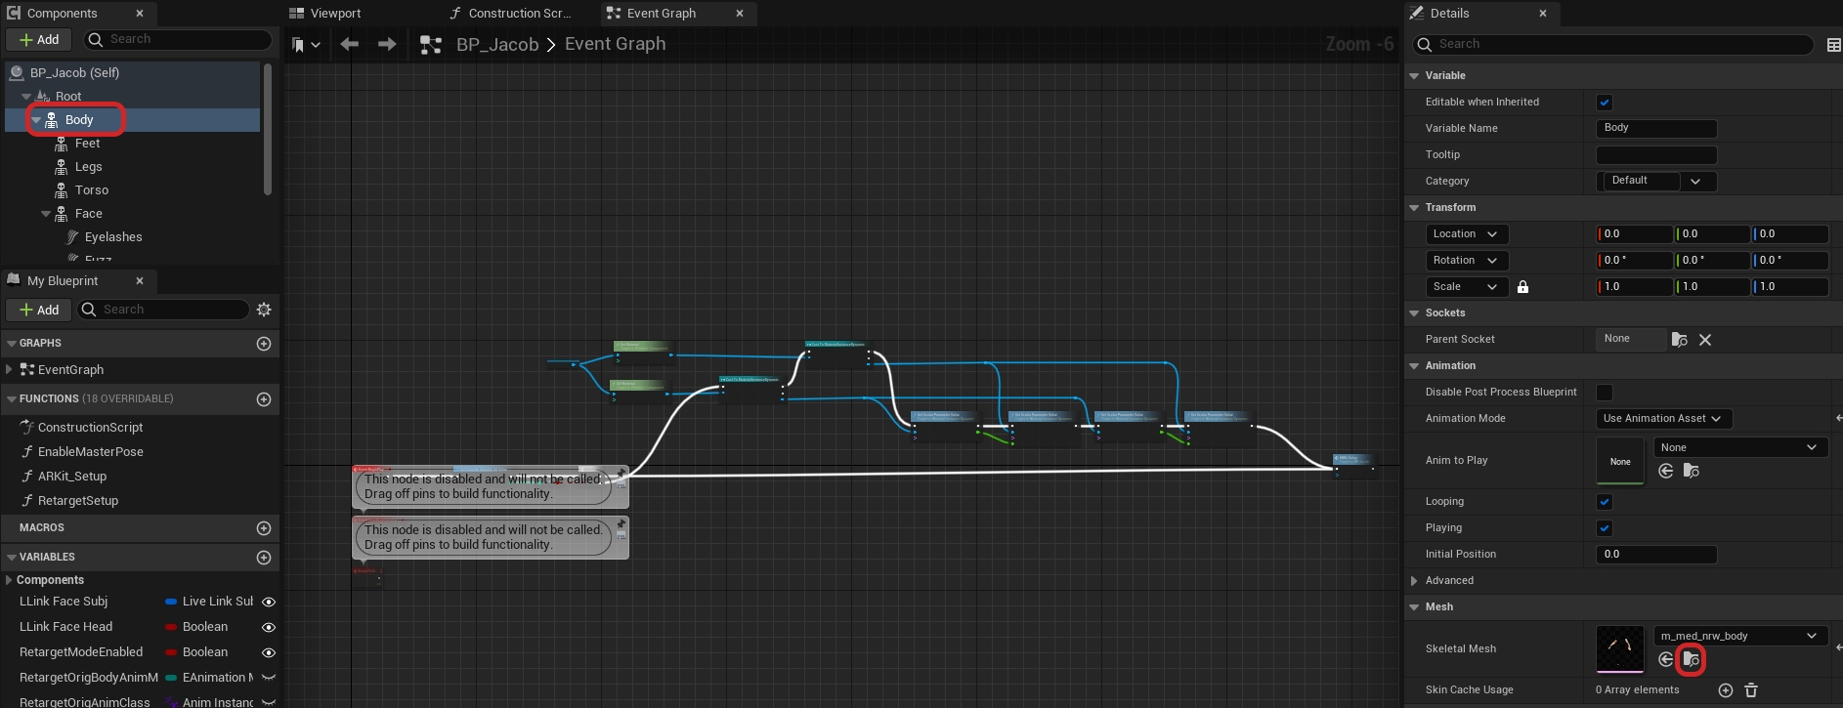The image size is (1843, 708).
Task: Click Add button in Components panel
Action: (x=39, y=40)
